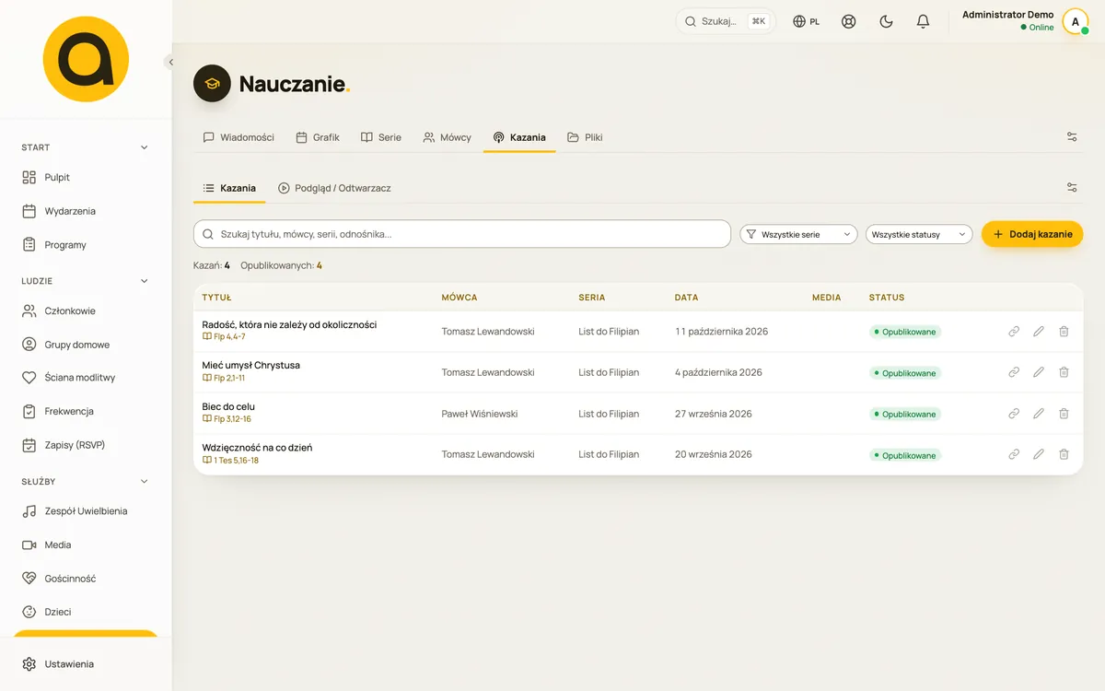Delete the Biec do celu sermon
Viewport: 1105px width, 691px height.
pyautogui.click(x=1064, y=414)
